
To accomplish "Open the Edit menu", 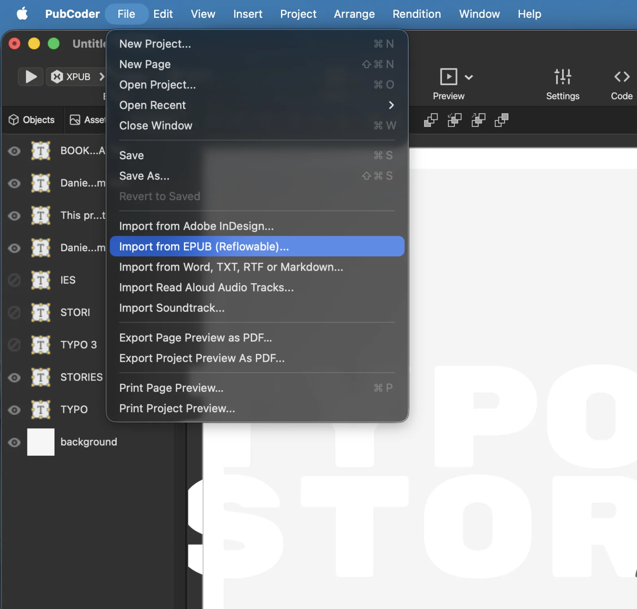I will (163, 14).
